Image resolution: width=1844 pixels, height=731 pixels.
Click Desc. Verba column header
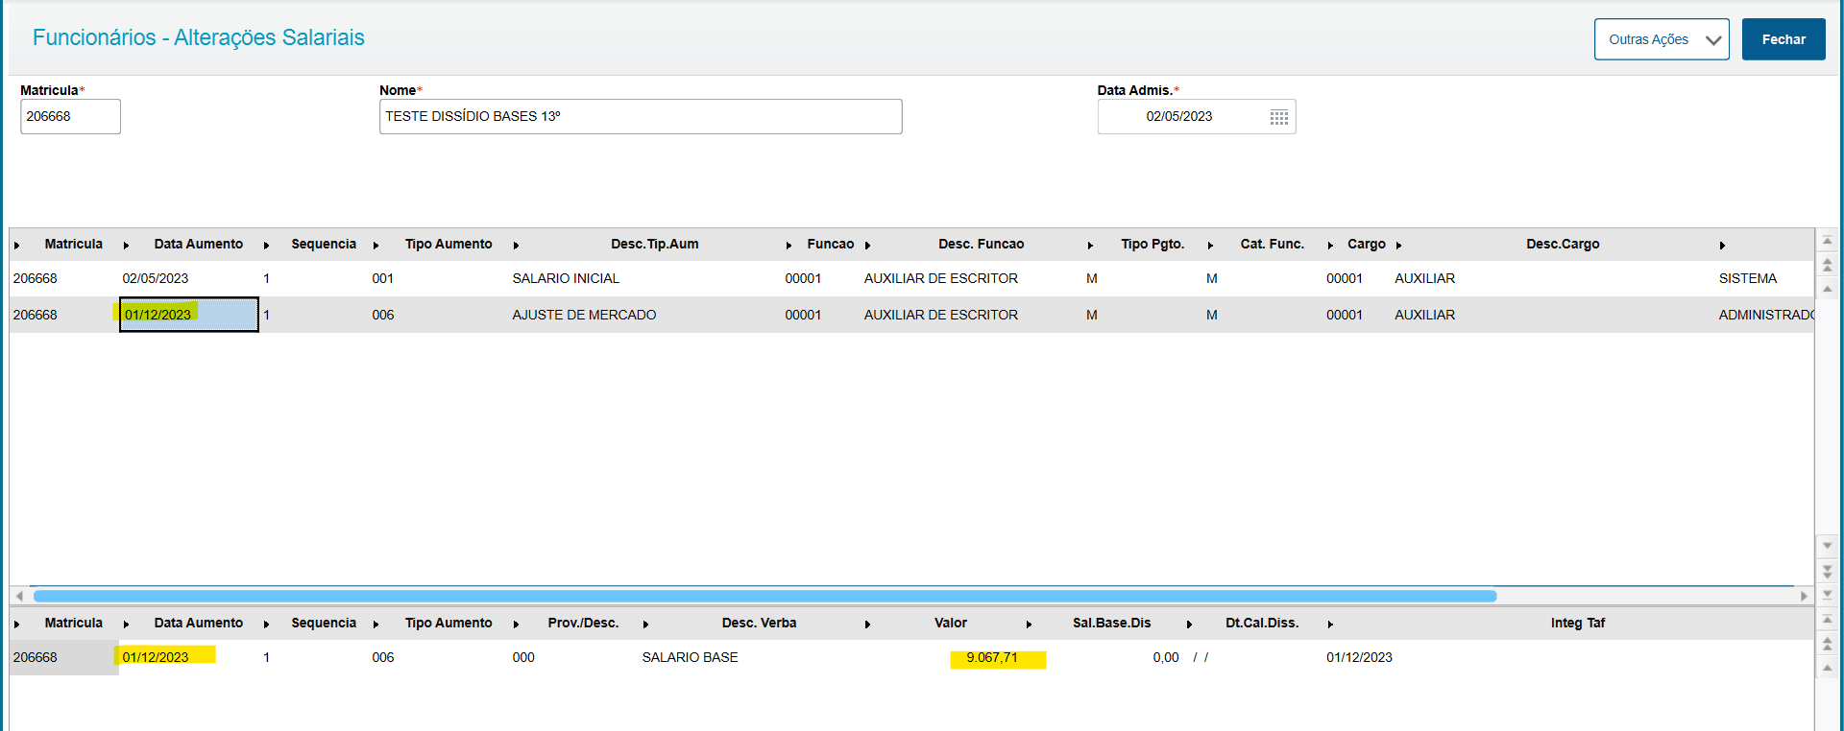coord(759,624)
